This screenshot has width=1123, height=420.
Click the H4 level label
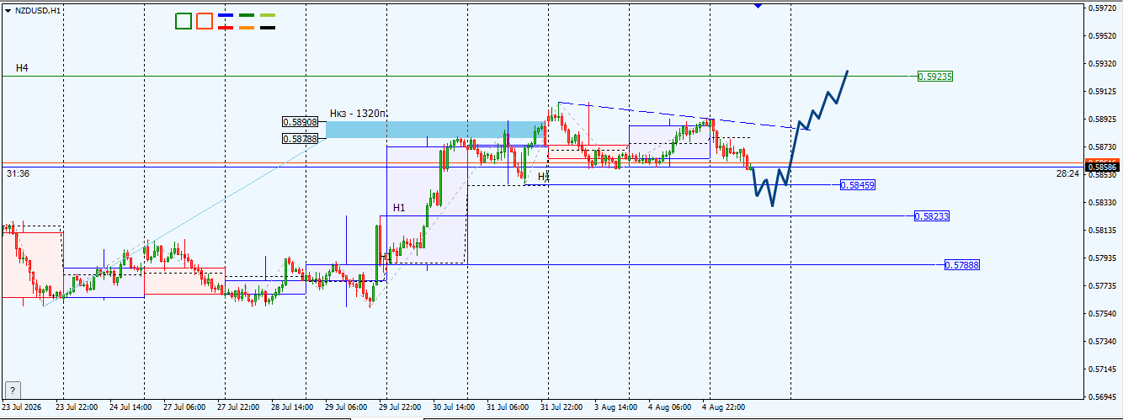(22, 66)
